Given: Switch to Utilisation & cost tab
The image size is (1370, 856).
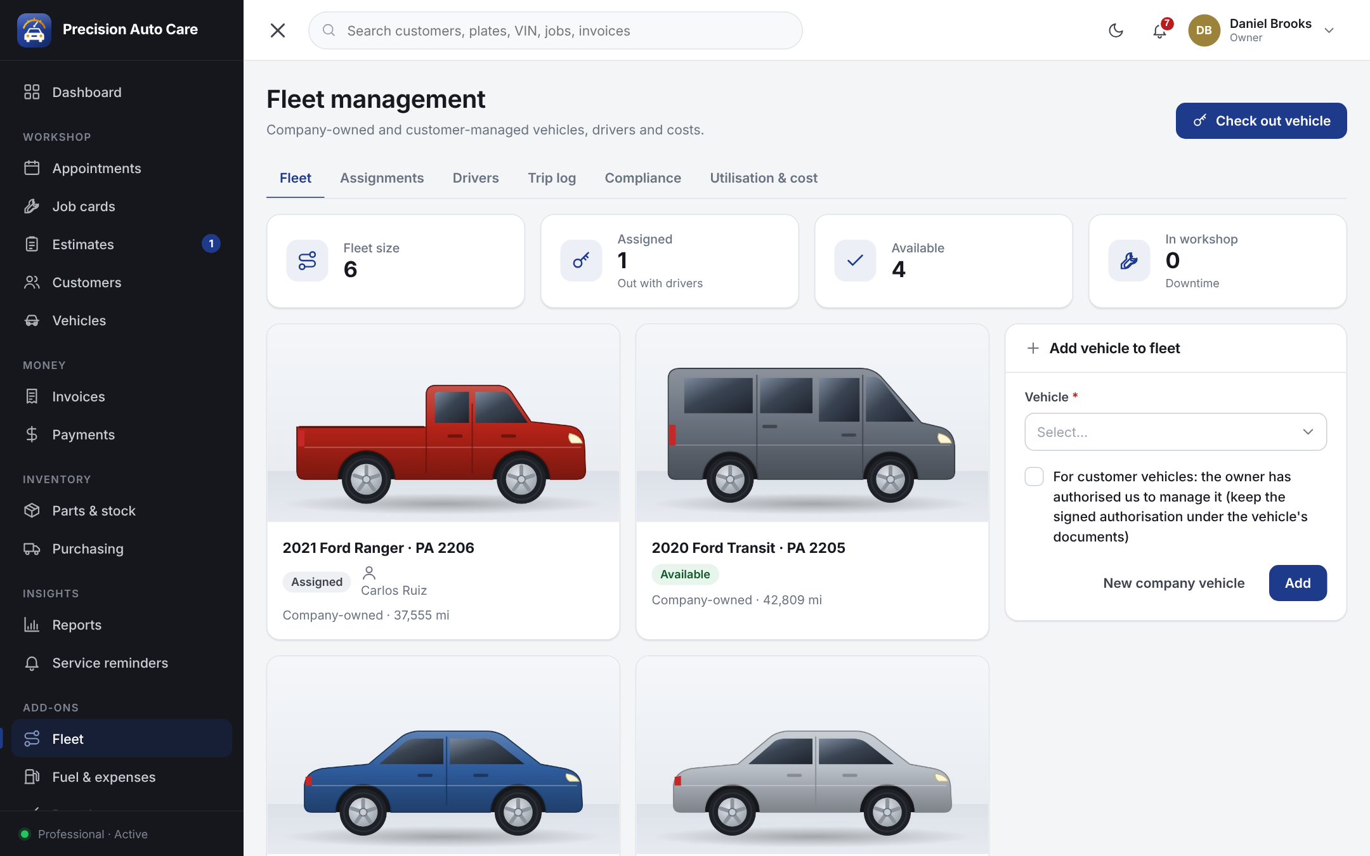Looking at the screenshot, I should (764, 178).
